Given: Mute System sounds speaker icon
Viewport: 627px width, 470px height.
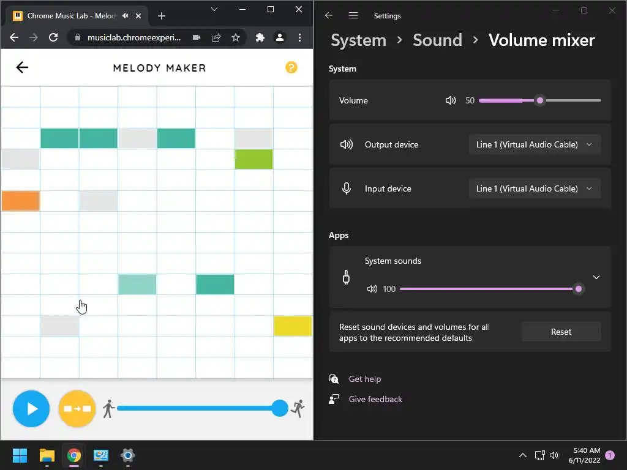Looking at the screenshot, I should [372, 289].
